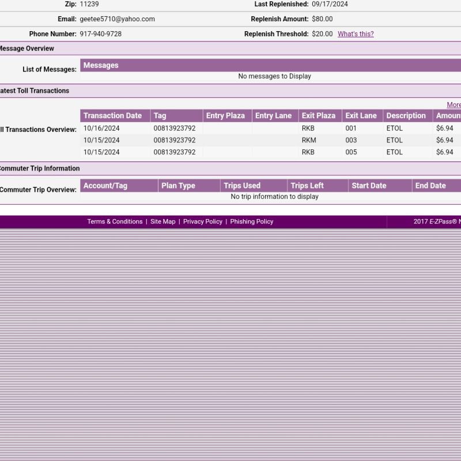Select the Trips Left column header
This screenshot has height=461, width=461.
[x=307, y=186]
